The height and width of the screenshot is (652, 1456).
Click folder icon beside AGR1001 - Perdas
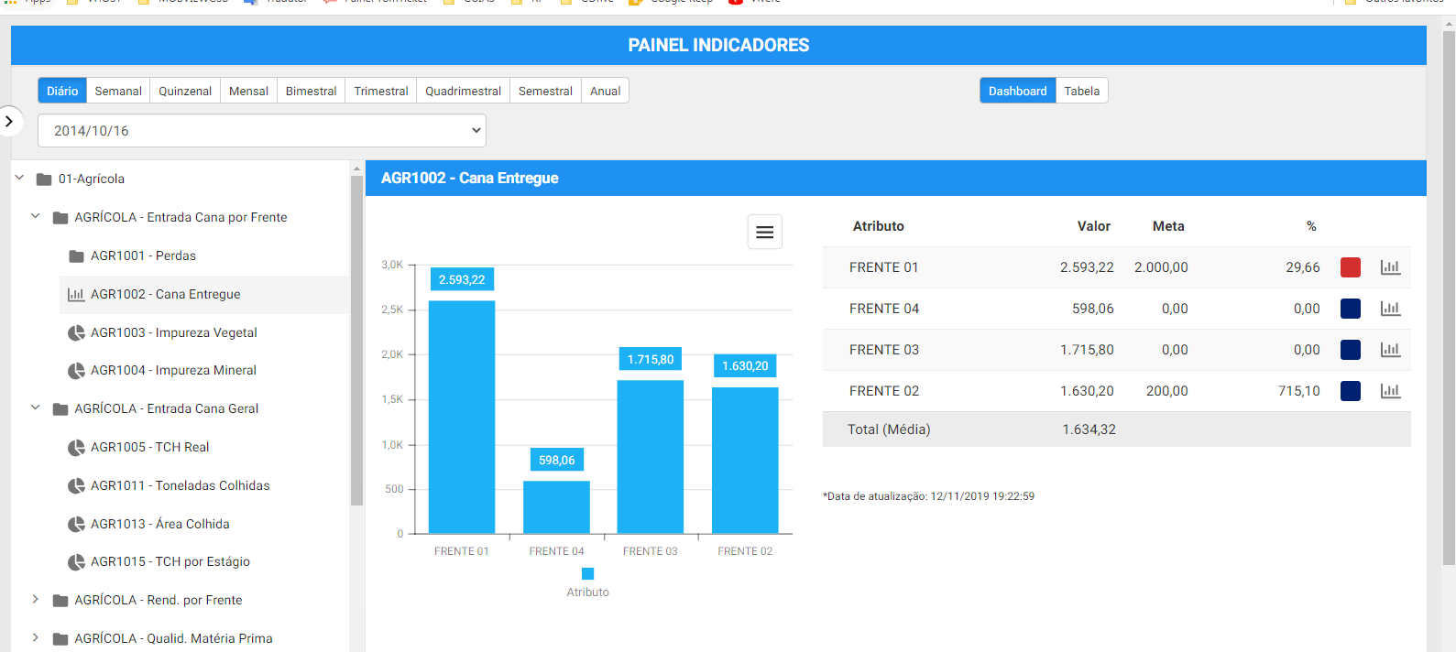tap(77, 256)
